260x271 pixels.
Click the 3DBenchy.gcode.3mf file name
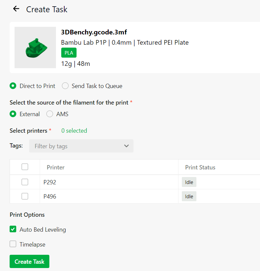94,32
